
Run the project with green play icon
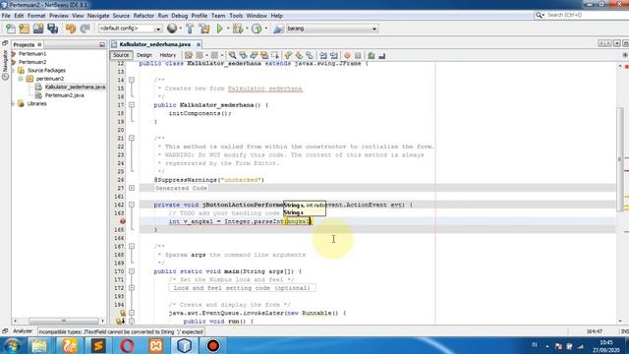pyautogui.click(x=219, y=29)
